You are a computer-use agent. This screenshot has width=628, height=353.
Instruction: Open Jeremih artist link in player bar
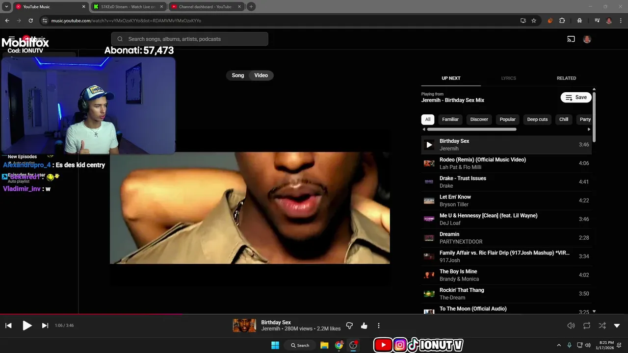[270, 329]
